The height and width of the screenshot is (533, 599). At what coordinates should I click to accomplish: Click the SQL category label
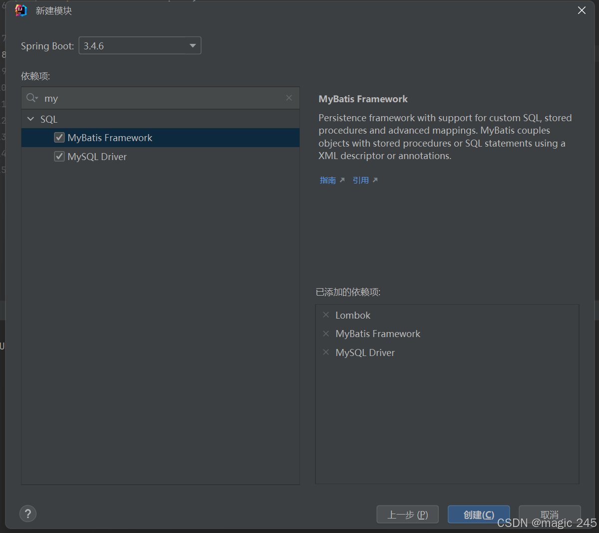click(49, 119)
